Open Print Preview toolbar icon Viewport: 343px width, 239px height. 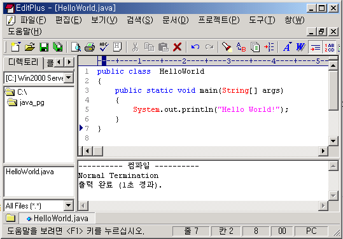76,47
